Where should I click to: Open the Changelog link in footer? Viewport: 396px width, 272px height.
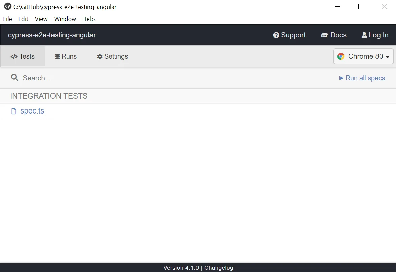pos(219,268)
